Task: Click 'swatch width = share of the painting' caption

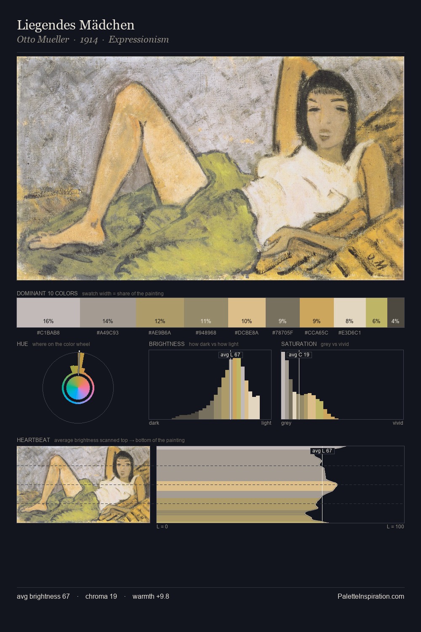Action: pyautogui.click(x=123, y=294)
